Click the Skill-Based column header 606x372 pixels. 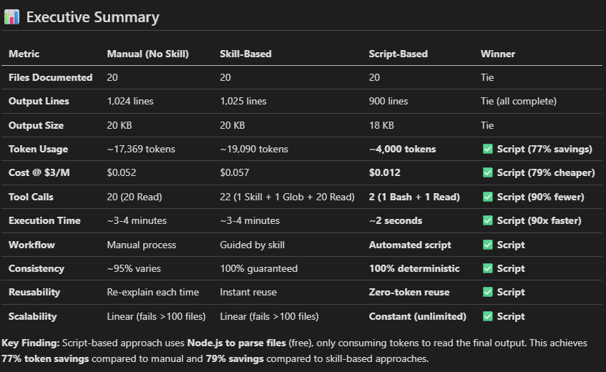click(x=245, y=54)
